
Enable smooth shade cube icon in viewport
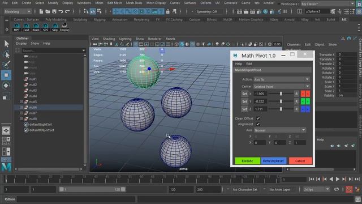[x=182, y=44]
